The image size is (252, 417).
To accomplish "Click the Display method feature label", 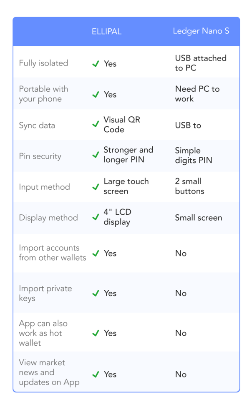I will click(48, 218).
